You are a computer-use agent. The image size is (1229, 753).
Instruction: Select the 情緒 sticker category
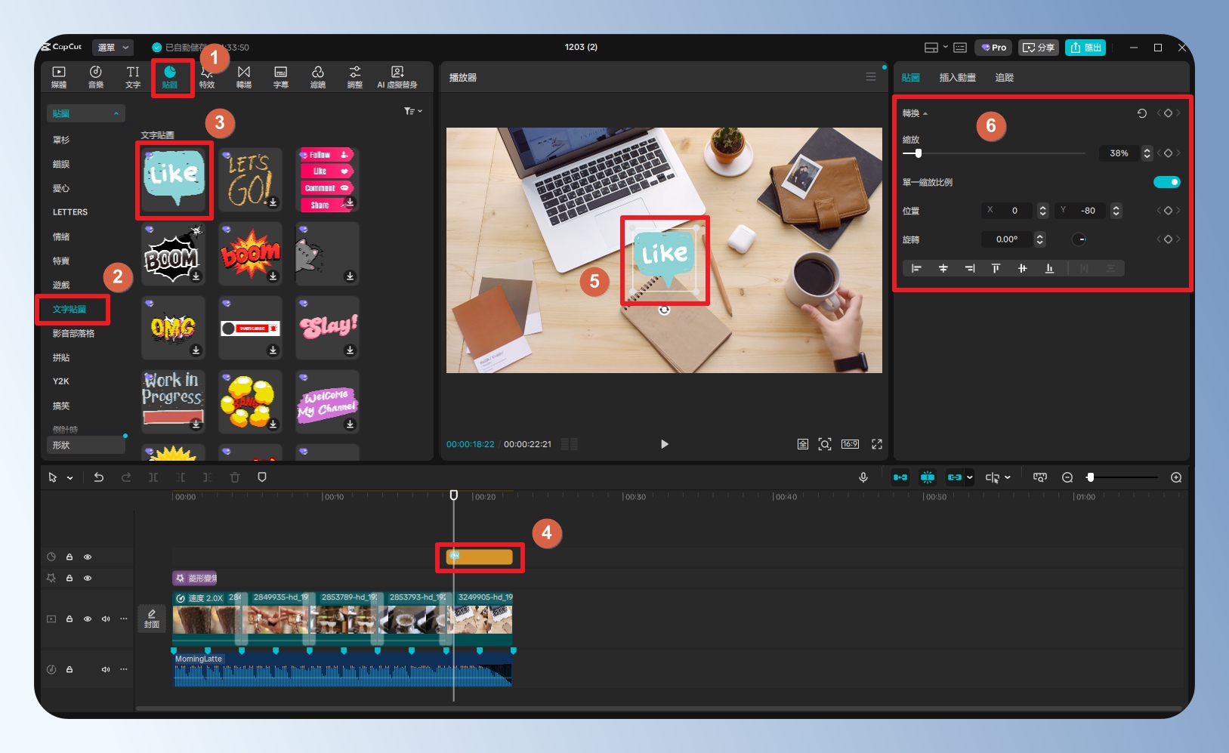point(61,236)
